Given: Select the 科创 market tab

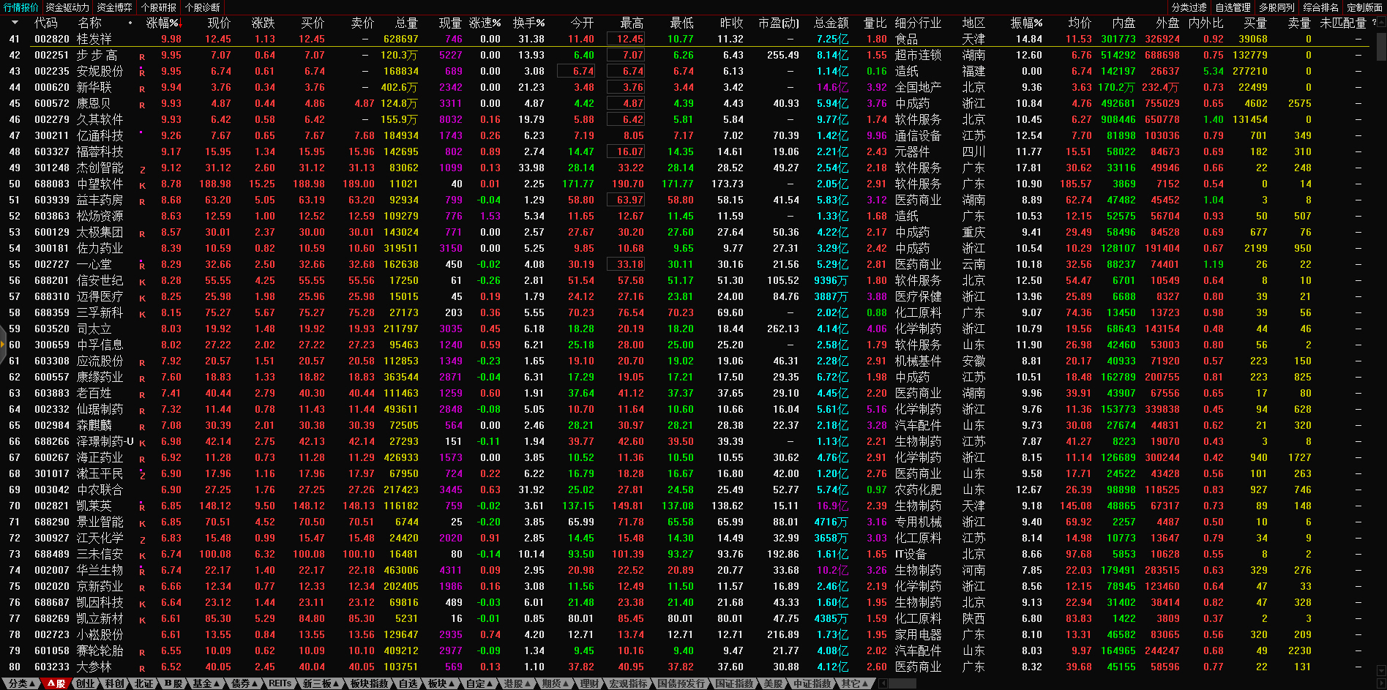Looking at the screenshot, I should pyautogui.click(x=114, y=683).
